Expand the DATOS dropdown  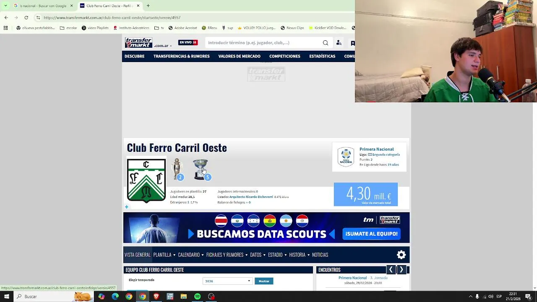[x=258, y=255]
